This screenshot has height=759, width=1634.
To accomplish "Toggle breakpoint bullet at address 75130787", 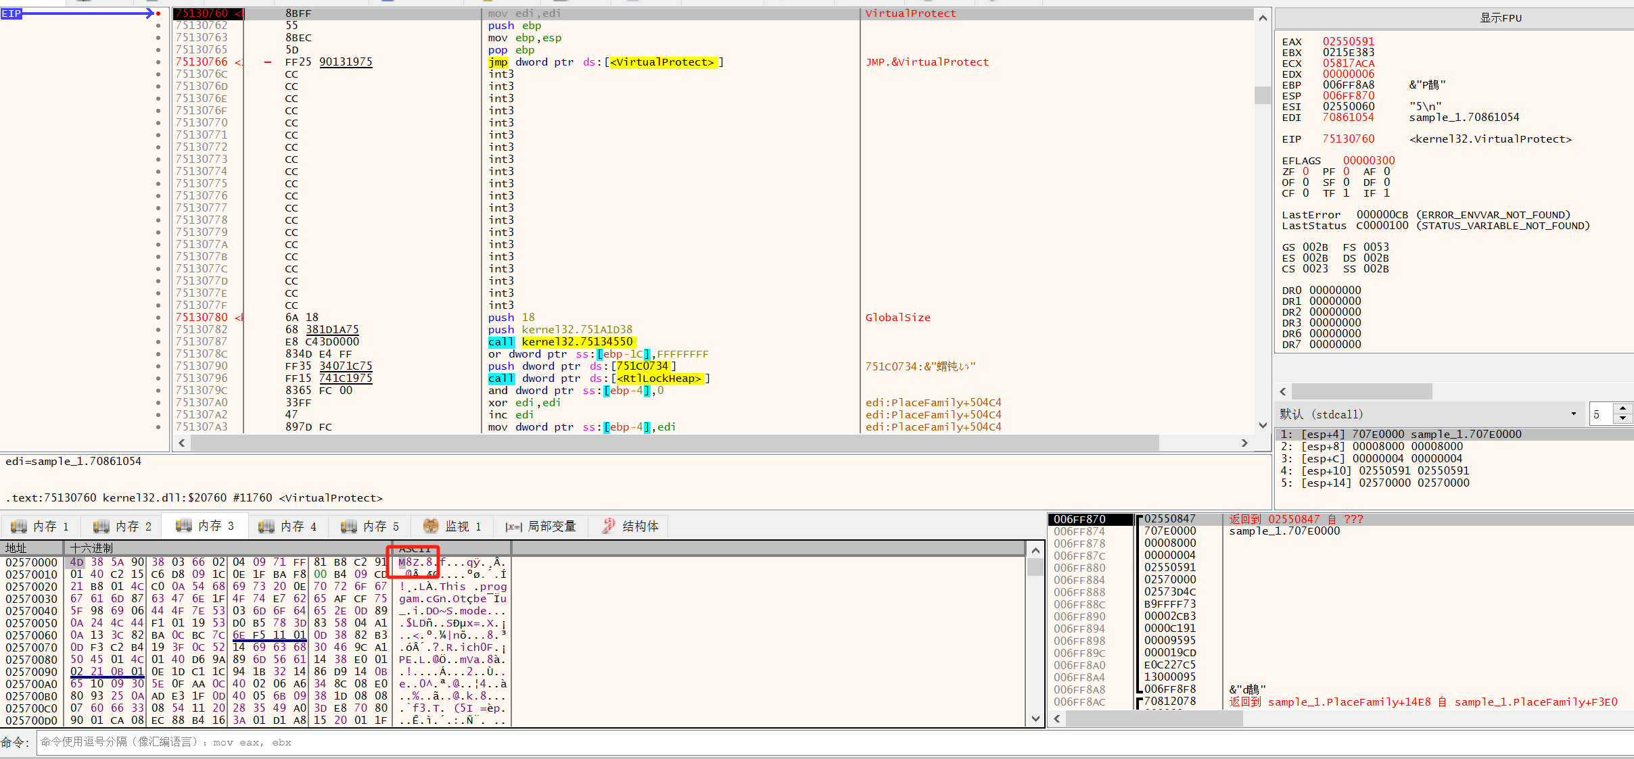I will [158, 342].
